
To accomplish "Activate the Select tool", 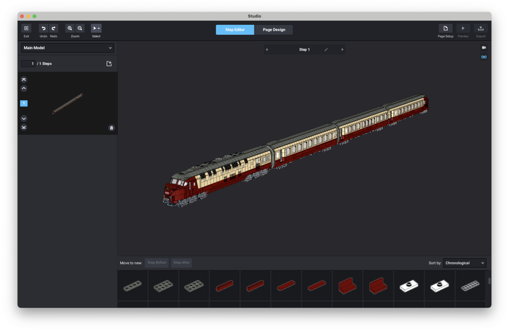I will pos(94,28).
